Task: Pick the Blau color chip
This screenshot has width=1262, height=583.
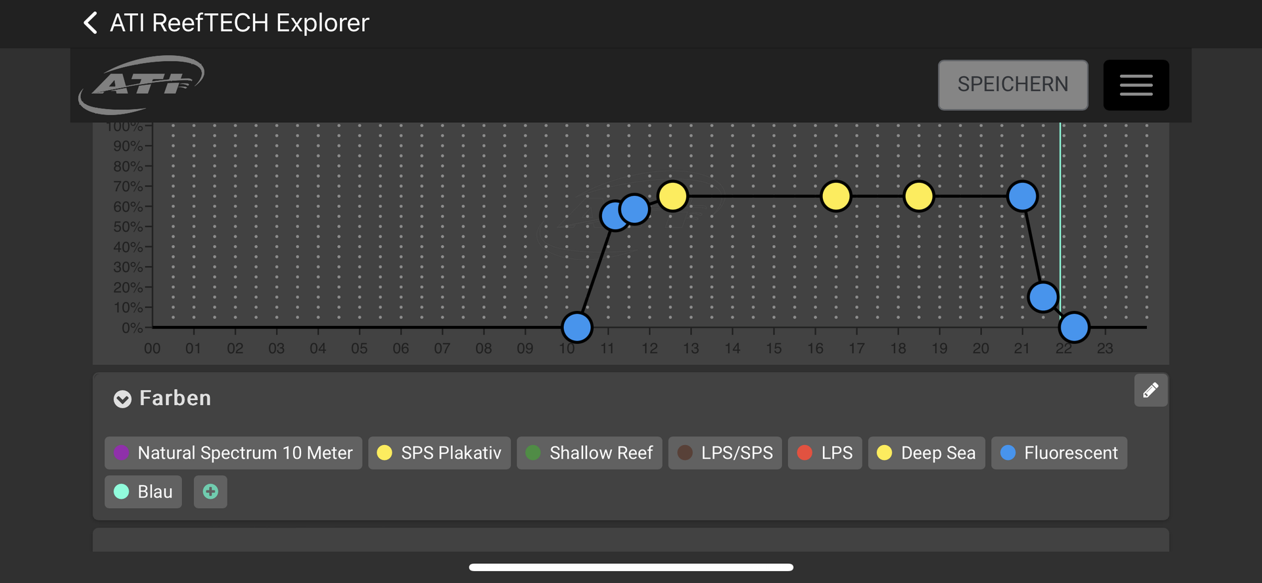Action: point(143,492)
